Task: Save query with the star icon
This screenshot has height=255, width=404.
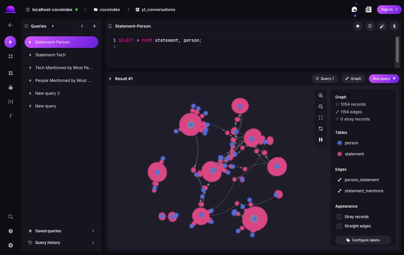Action: point(358,26)
